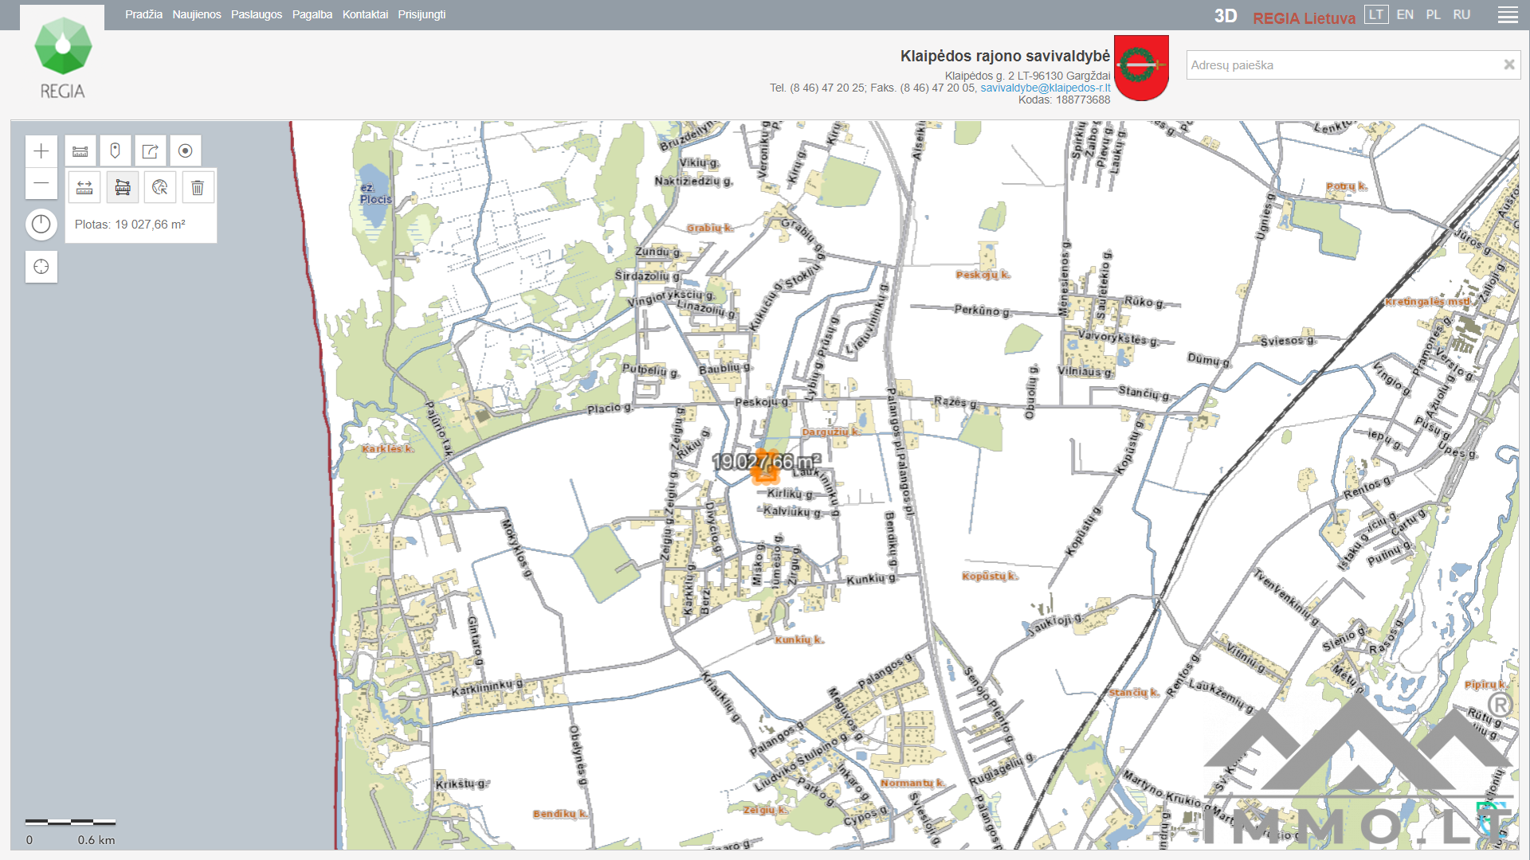Delete measurement with trash icon
The height and width of the screenshot is (860, 1530).
pyautogui.click(x=198, y=188)
